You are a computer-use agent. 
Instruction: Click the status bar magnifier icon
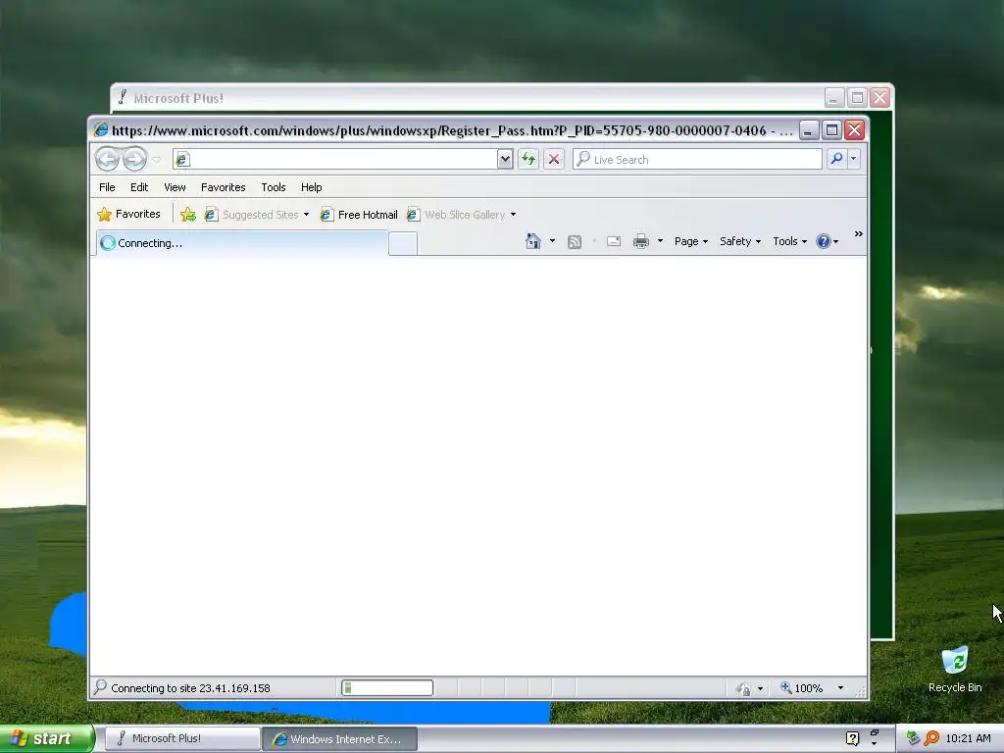coord(100,687)
